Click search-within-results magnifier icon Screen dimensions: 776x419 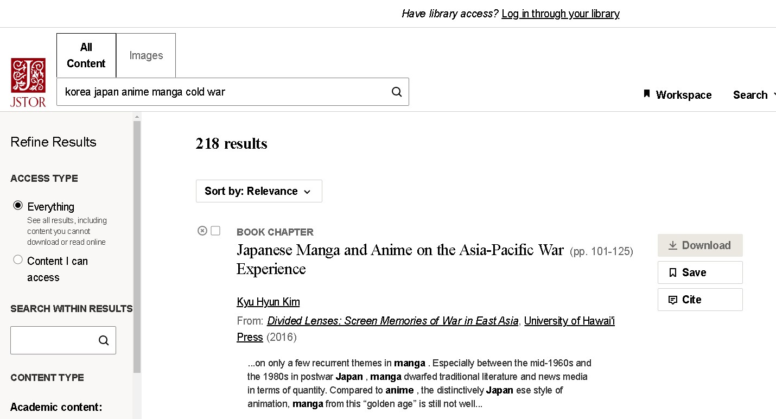tap(104, 340)
